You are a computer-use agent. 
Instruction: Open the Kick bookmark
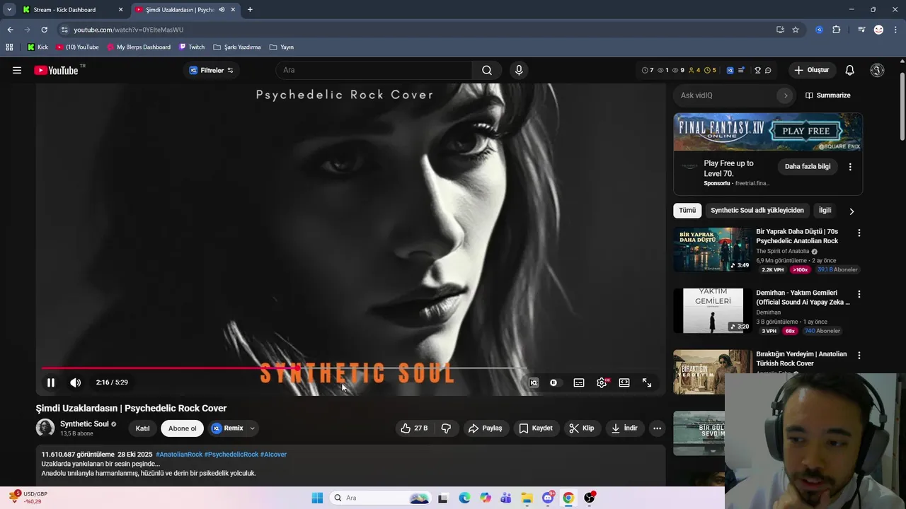[38, 47]
